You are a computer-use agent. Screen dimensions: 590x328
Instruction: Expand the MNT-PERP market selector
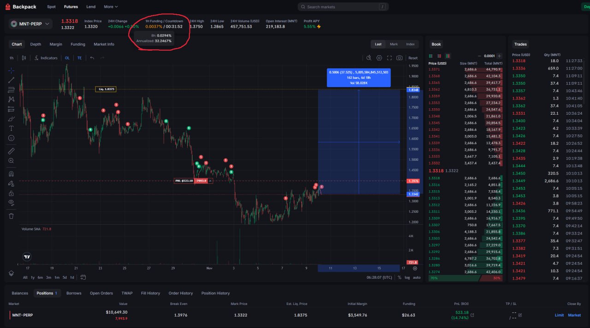pyautogui.click(x=30, y=24)
